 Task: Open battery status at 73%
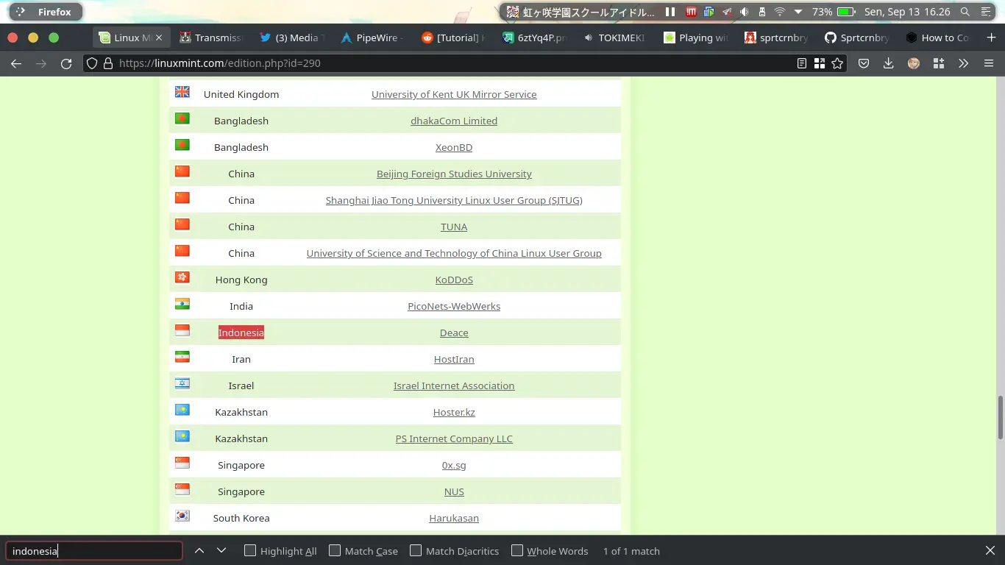[x=833, y=12]
